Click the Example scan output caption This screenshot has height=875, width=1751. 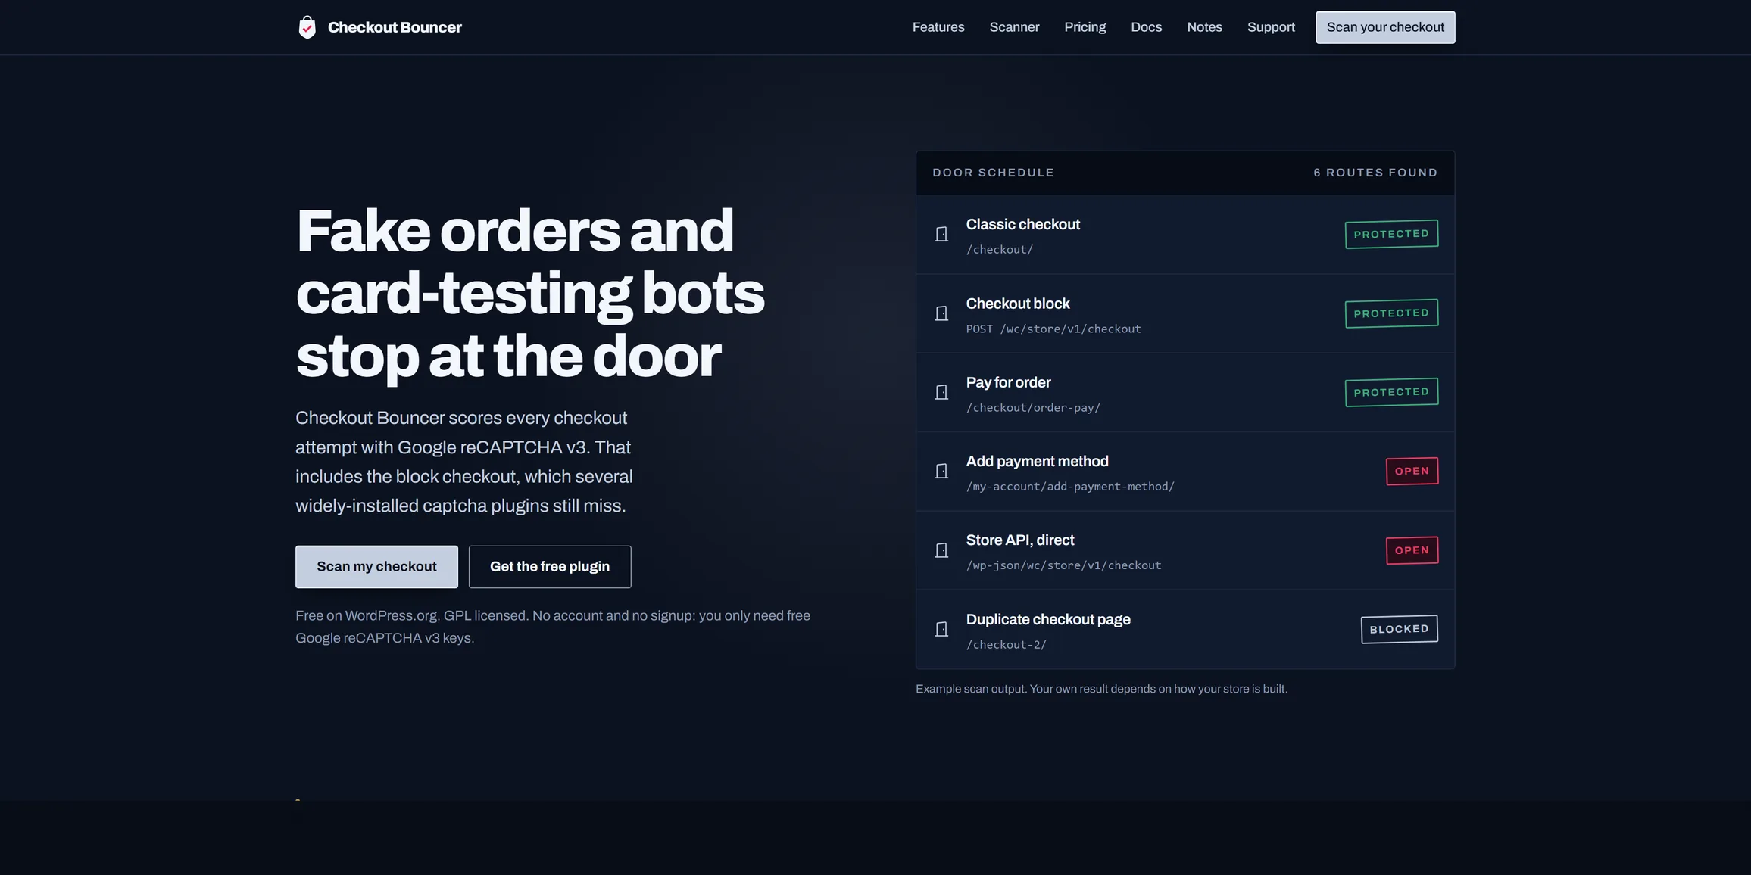pos(1101,689)
